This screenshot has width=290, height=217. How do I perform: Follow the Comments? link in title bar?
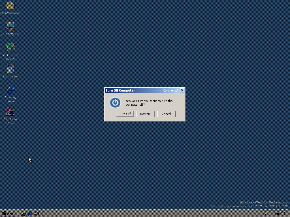tap(170, 90)
